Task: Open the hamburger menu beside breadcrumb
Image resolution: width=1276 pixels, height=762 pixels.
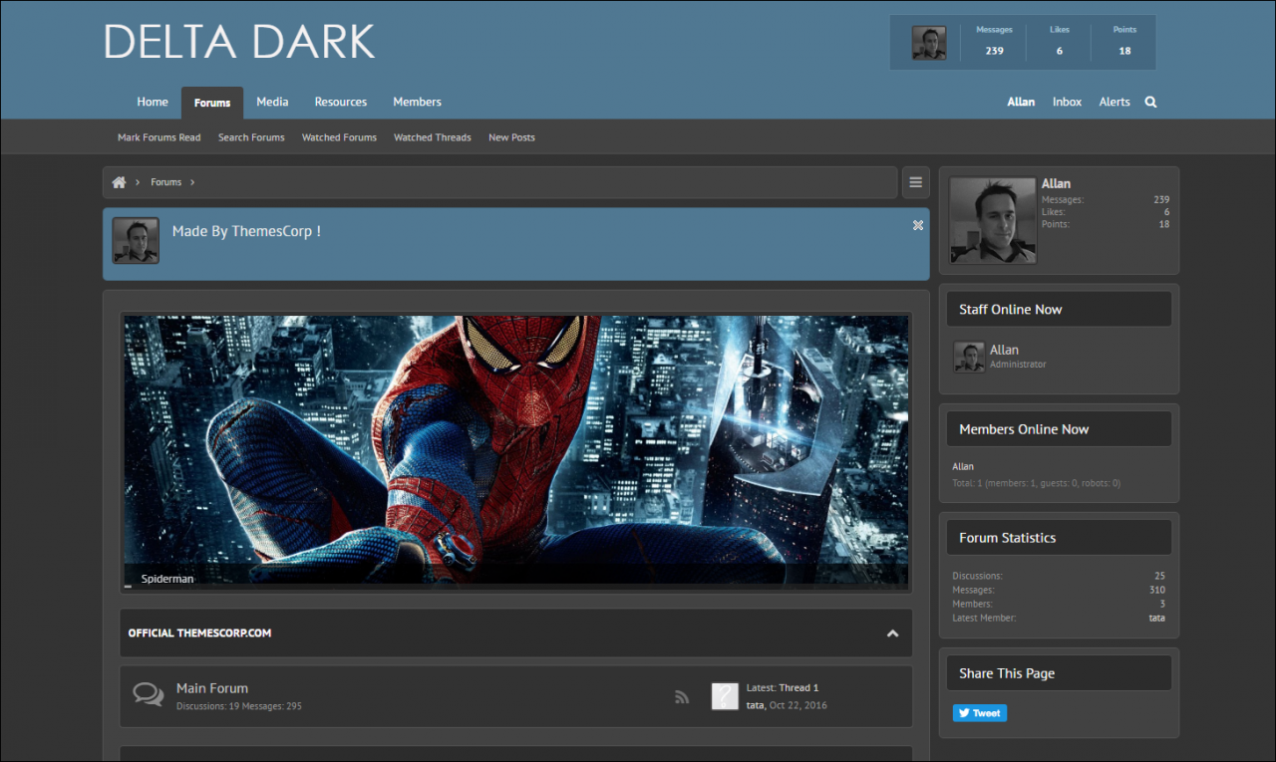Action: (x=915, y=182)
